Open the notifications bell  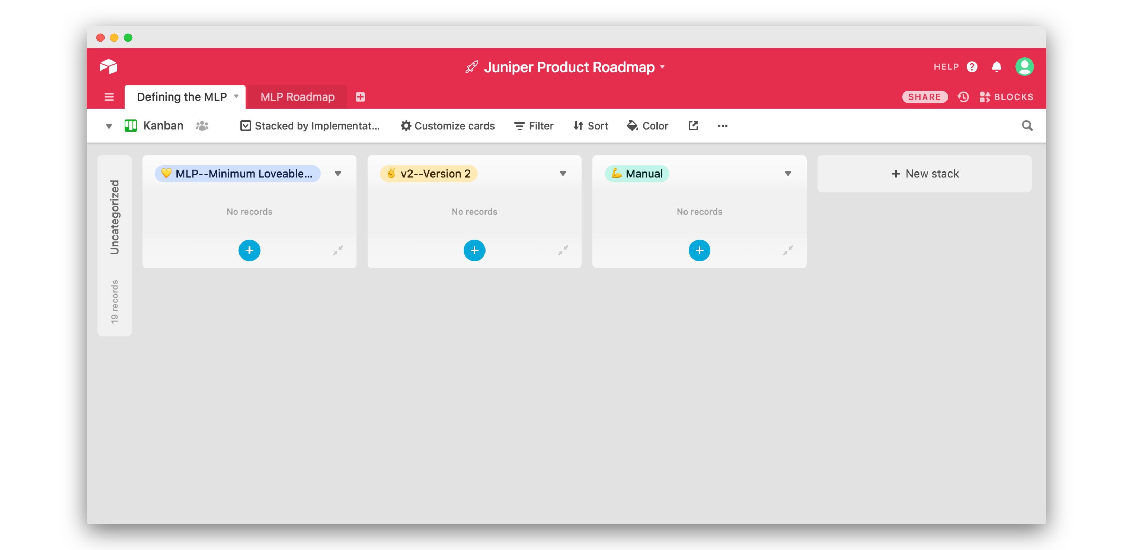tap(996, 66)
